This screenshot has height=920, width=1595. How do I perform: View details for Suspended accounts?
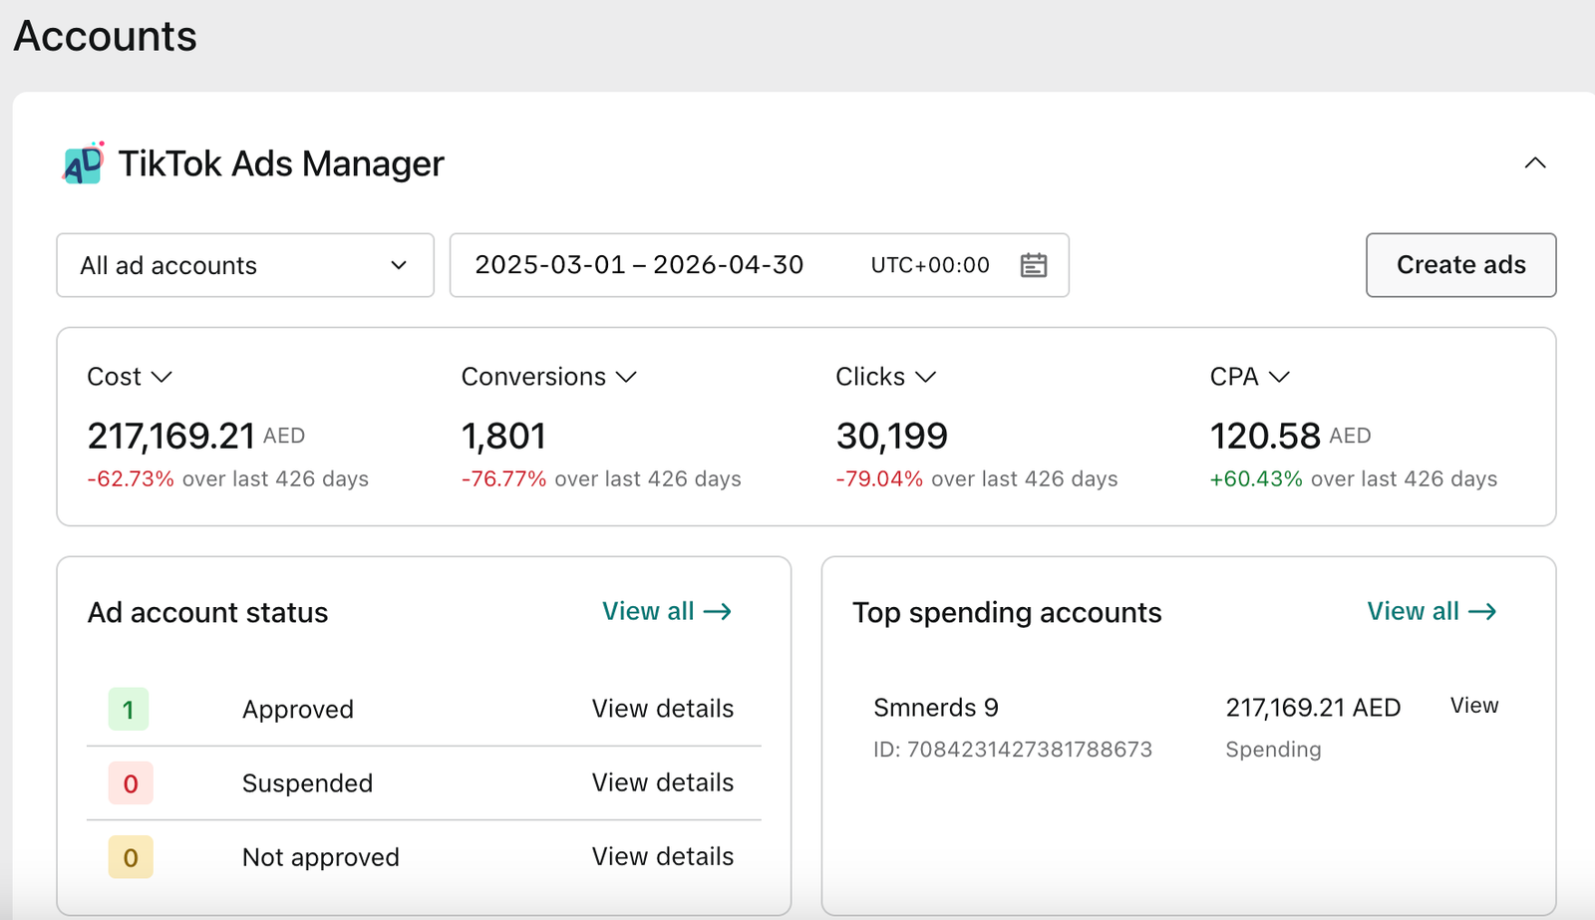663,782
